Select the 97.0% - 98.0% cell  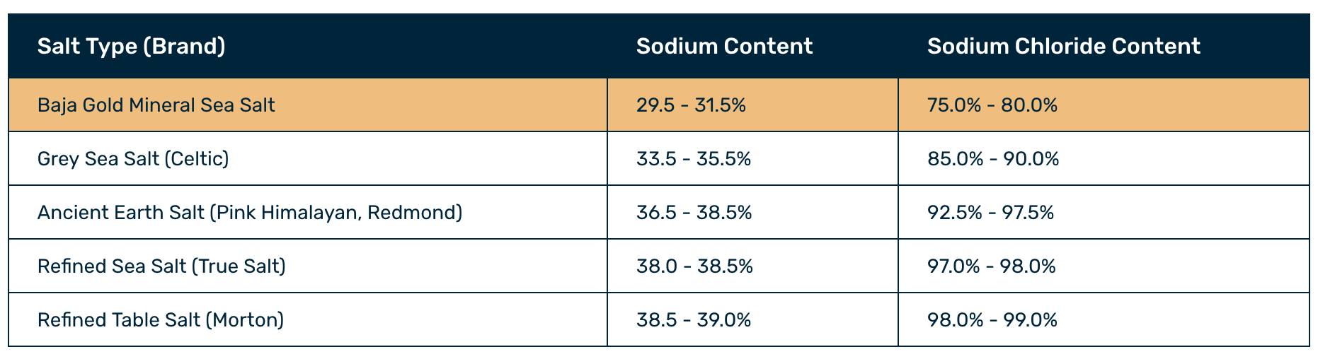(991, 266)
